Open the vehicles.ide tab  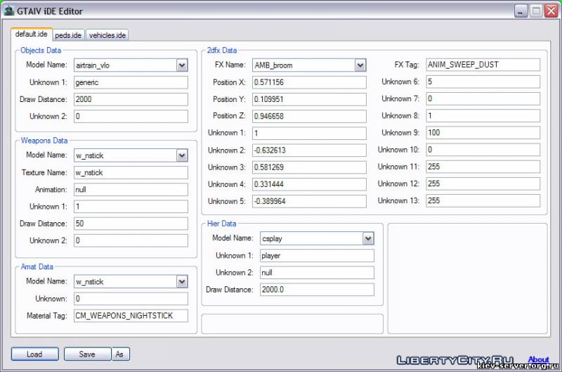point(107,35)
